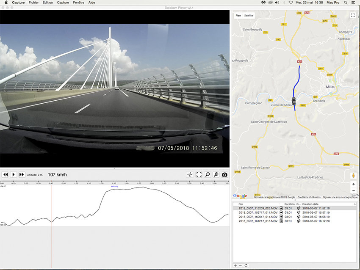Click the first magnifier zoom icon
This screenshot has height=270, width=360.
click(x=208, y=175)
